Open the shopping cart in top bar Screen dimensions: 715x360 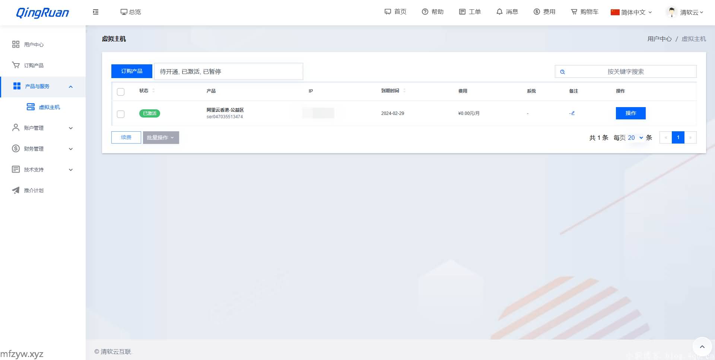584,12
